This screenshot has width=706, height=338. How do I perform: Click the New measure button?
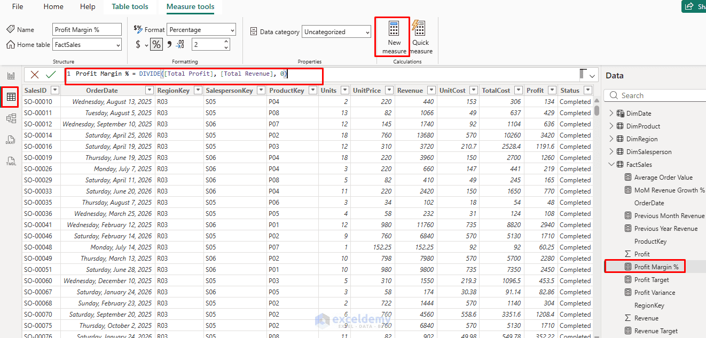(394, 37)
